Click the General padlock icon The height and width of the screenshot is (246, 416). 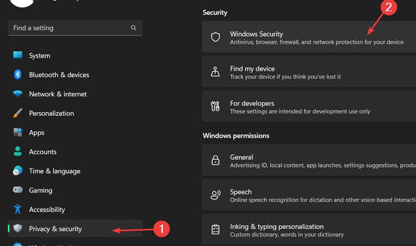coord(215,160)
